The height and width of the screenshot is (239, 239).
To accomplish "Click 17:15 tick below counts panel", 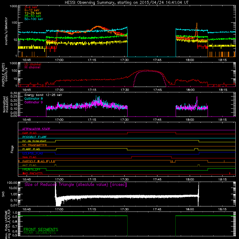I will coord(92,60).
